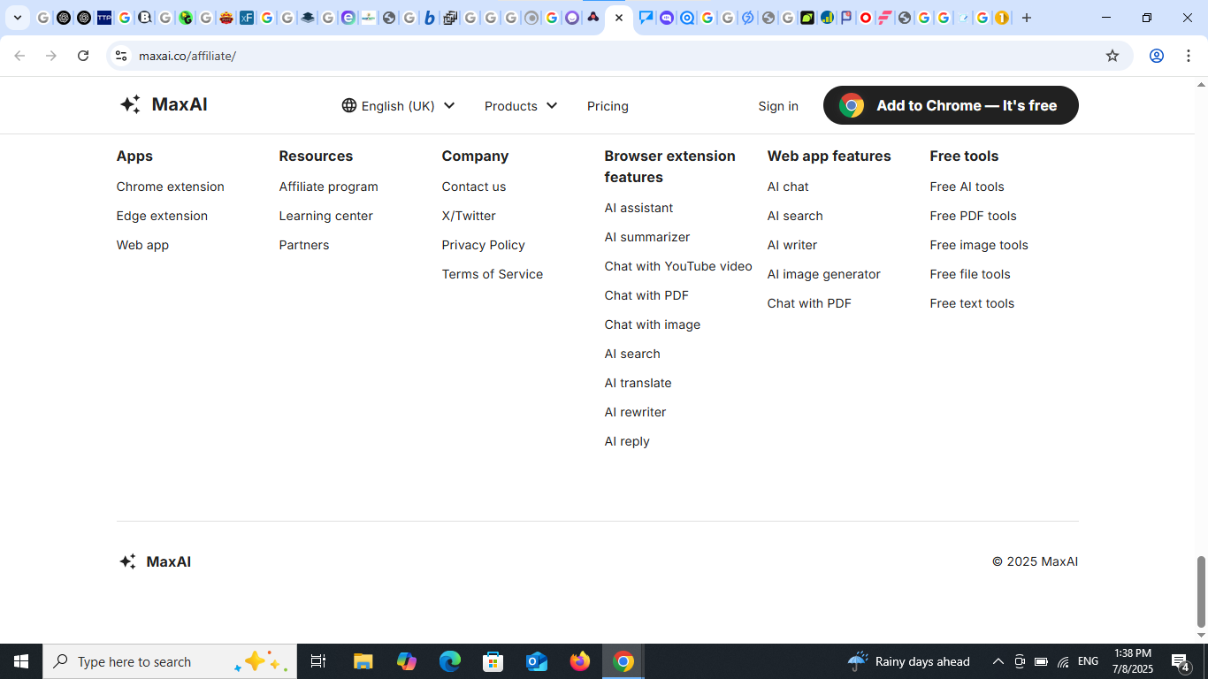Open a new tab with plus button
Image resolution: width=1208 pixels, height=679 pixels.
pyautogui.click(x=1027, y=18)
